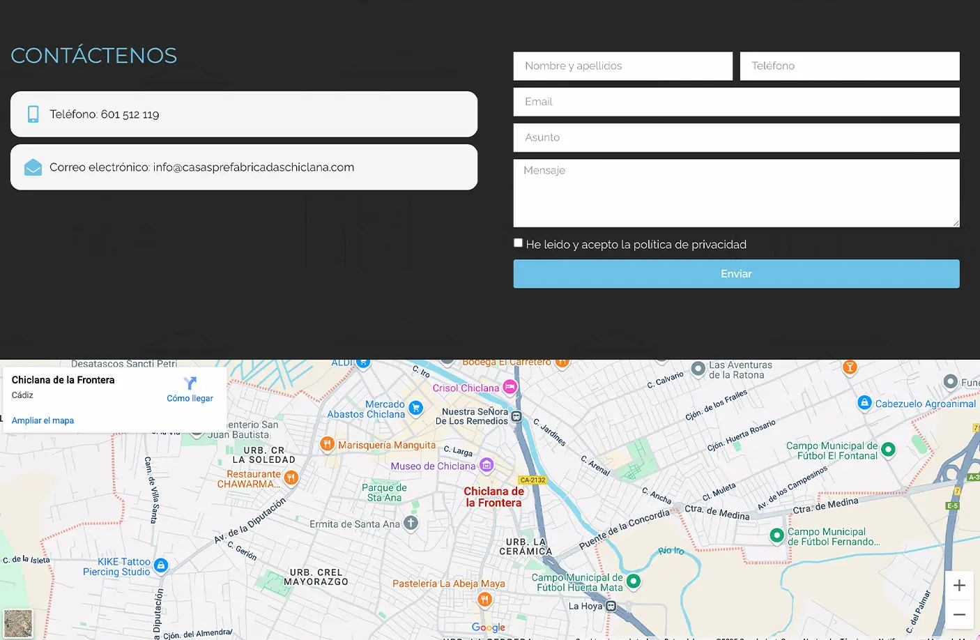Click the URB. CREL MAYORAZGO label

(x=316, y=577)
